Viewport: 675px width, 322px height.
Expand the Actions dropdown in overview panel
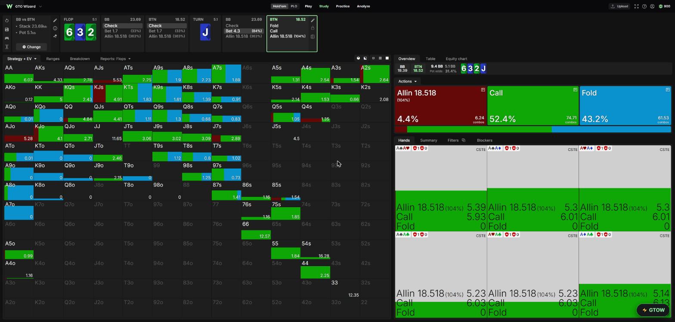(x=407, y=81)
